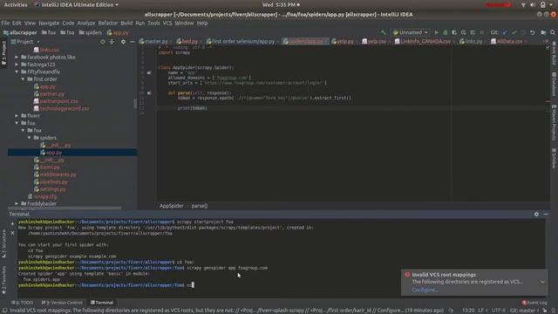
Task: Click the allscrapper breadcrumb in navigation bar
Action: pyautogui.click(x=20, y=32)
